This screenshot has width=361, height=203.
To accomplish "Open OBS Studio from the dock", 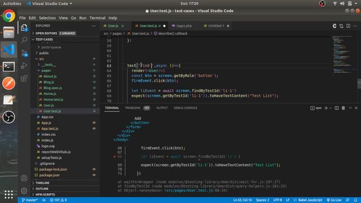I will click(9, 117).
